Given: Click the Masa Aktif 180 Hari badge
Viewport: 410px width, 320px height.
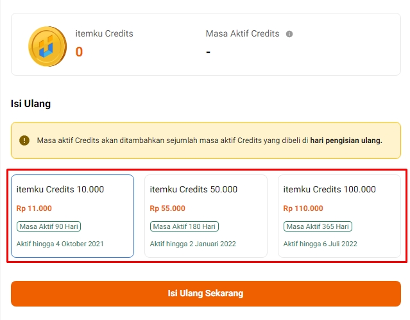Looking at the screenshot, I should click(x=184, y=226).
